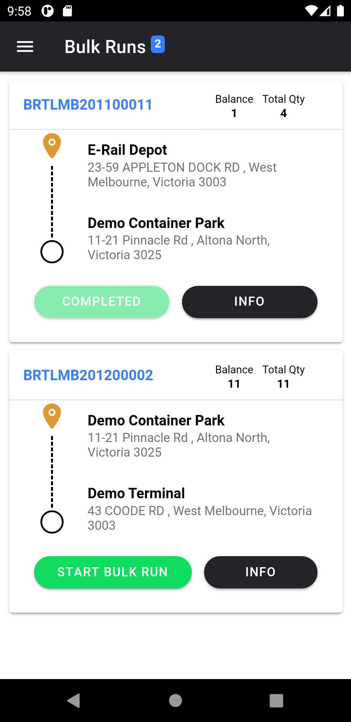This screenshot has height=722, width=351.
Task: Tap the Completed button on first run
Action: tap(102, 302)
